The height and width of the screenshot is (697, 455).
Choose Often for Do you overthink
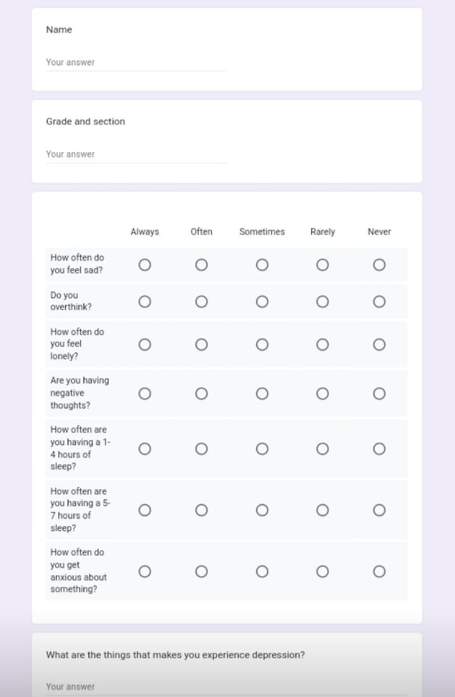[x=201, y=302]
